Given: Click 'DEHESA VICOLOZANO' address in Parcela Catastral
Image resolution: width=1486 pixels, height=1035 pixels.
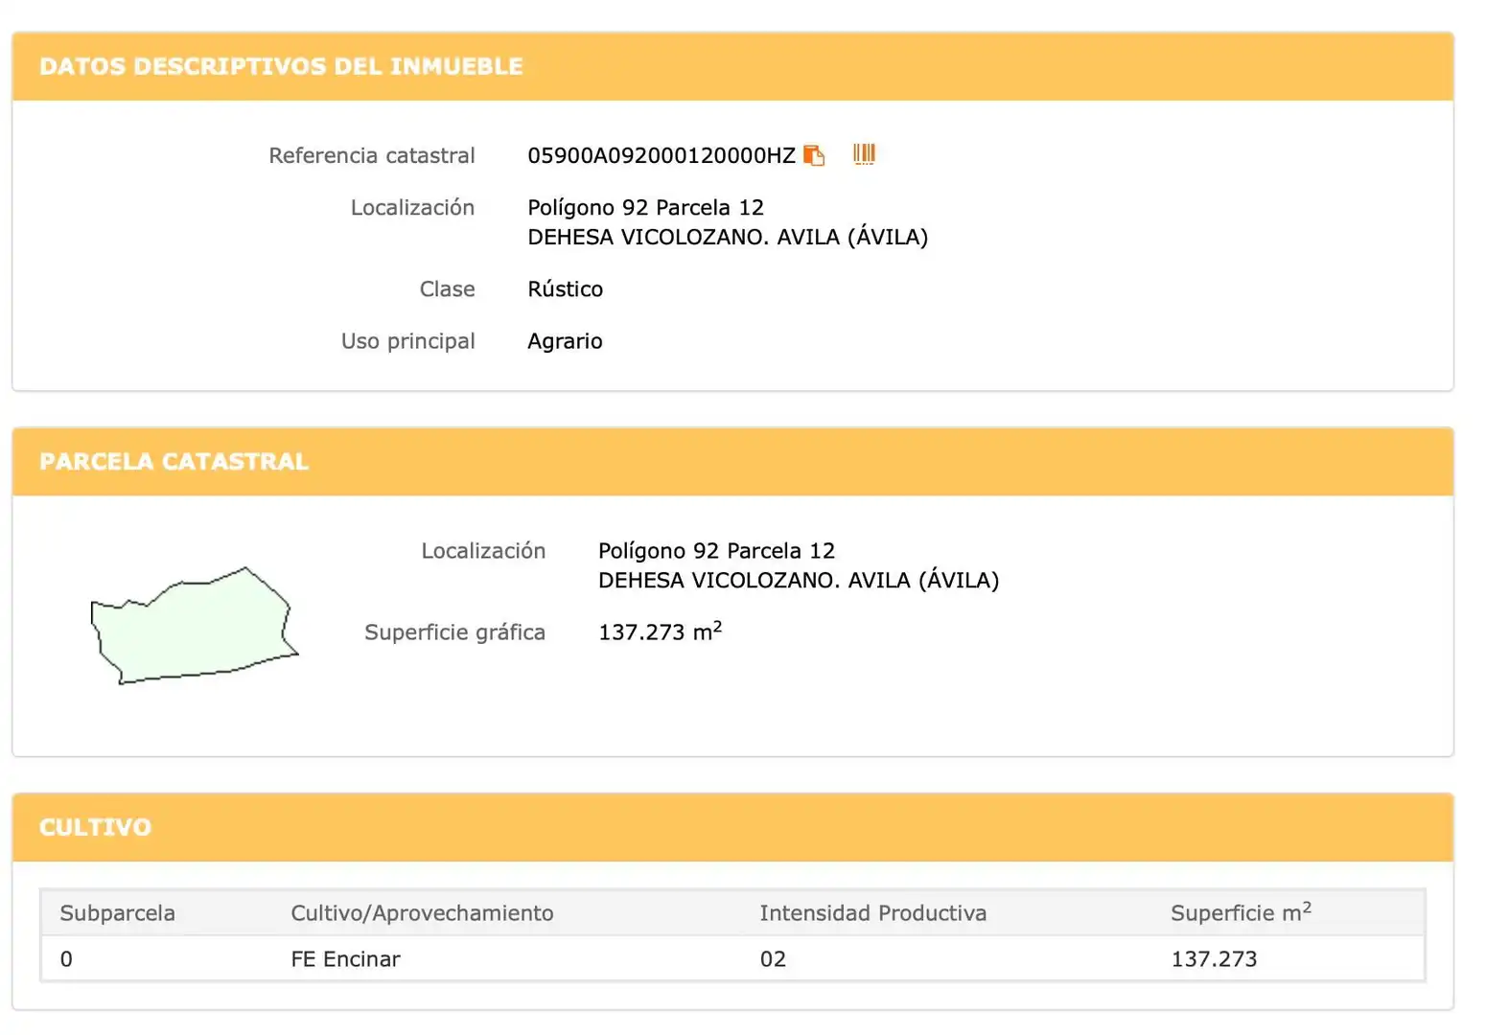Looking at the screenshot, I should [799, 580].
